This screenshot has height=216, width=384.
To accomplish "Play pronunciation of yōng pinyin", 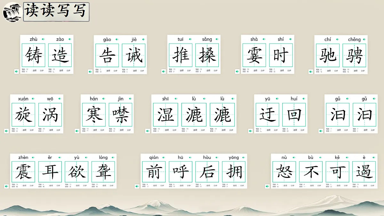I will [244, 157].
